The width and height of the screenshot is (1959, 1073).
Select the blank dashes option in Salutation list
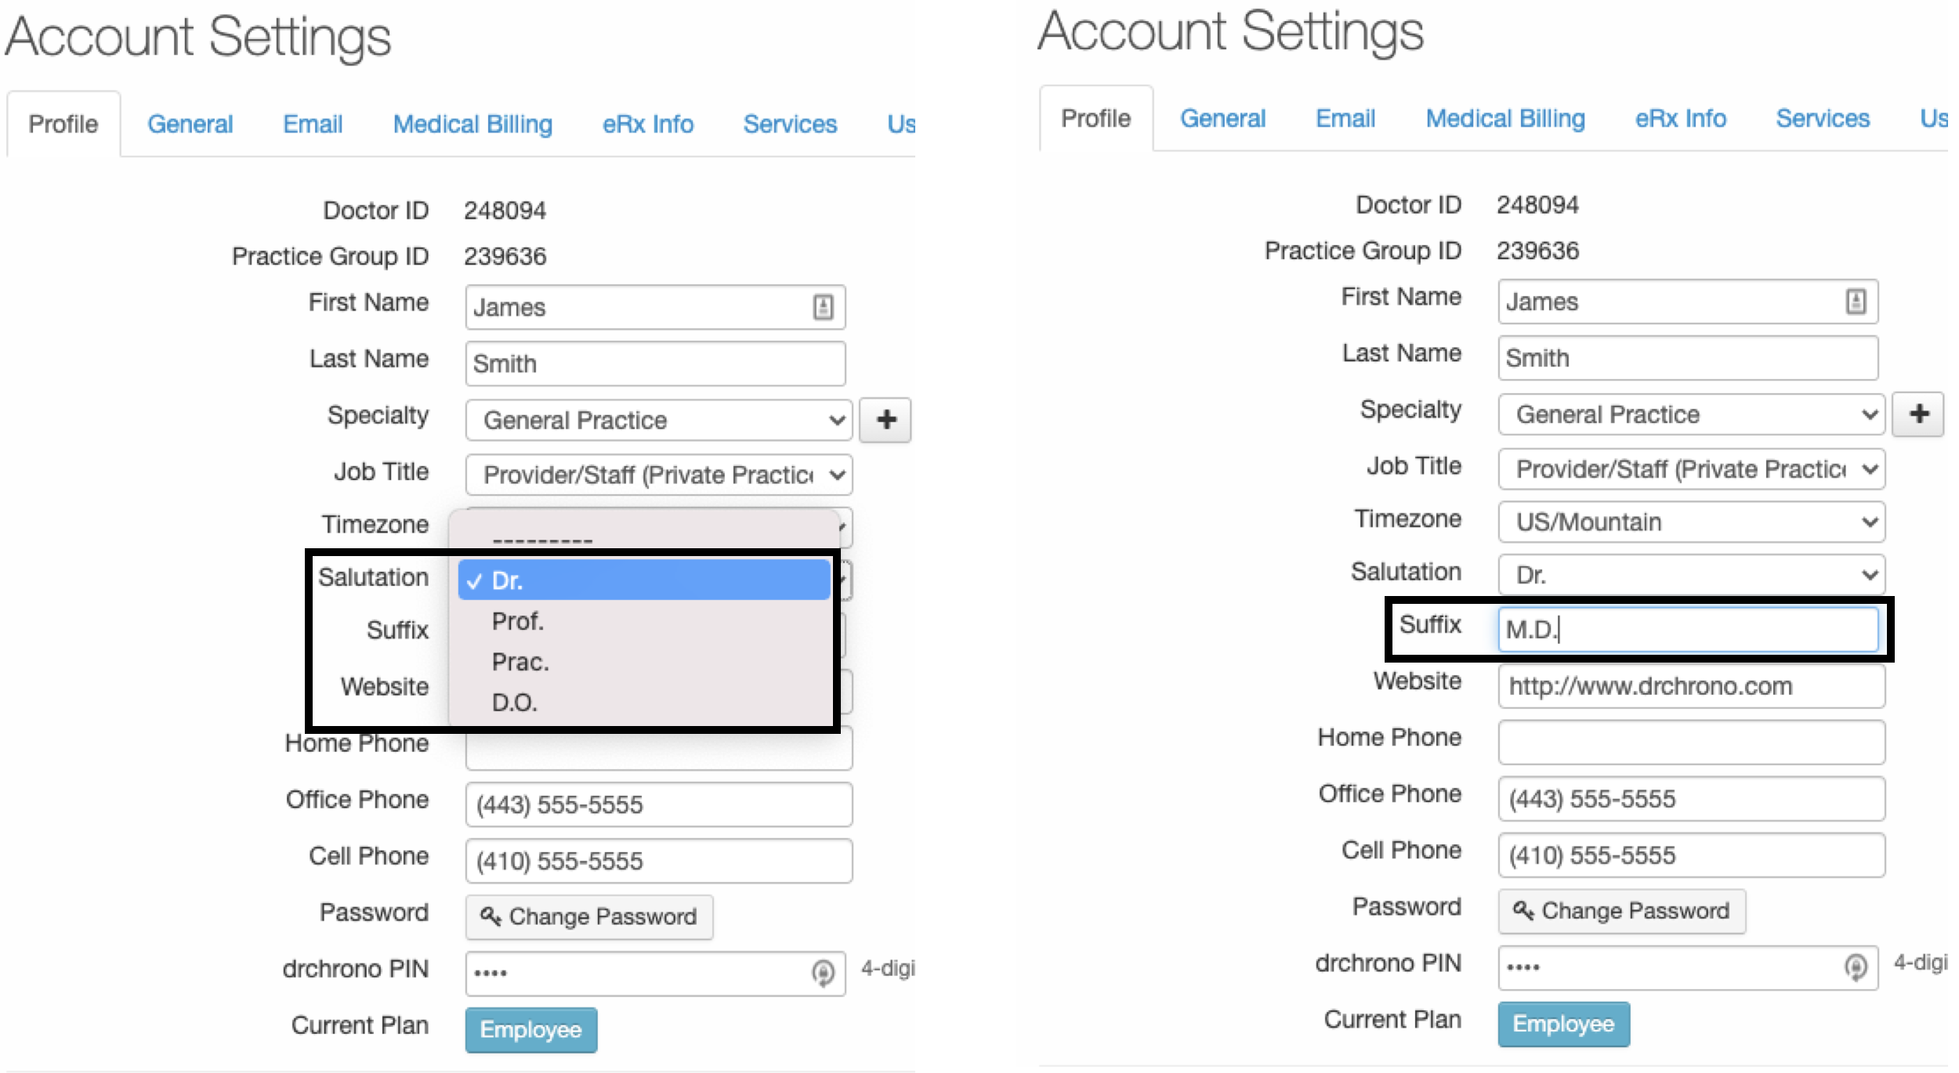pyautogui.click(x=644, y=540)
